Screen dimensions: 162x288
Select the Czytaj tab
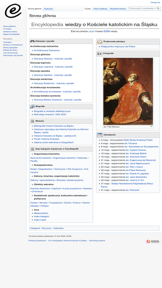pyautogui.click(x=87, y=9)
